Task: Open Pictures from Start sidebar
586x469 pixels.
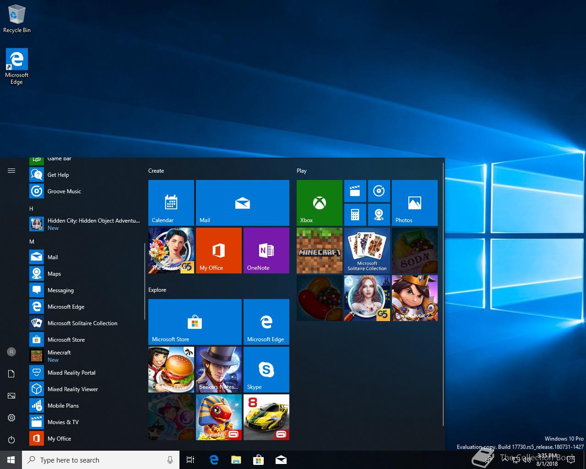Action: point(11,396)
